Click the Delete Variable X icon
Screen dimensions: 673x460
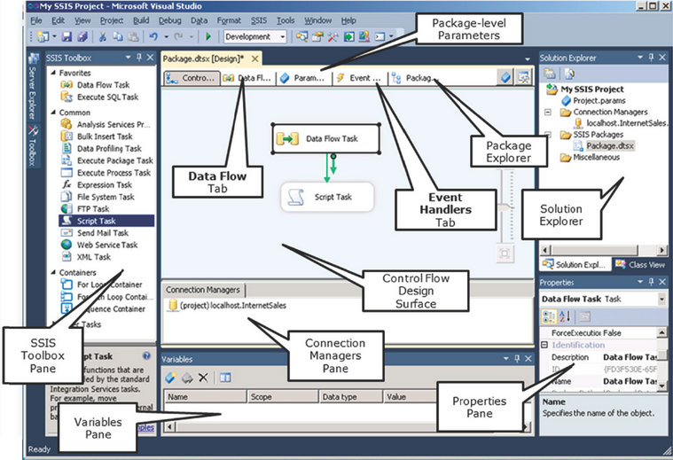pyautogui.click(x=203, y=378)
